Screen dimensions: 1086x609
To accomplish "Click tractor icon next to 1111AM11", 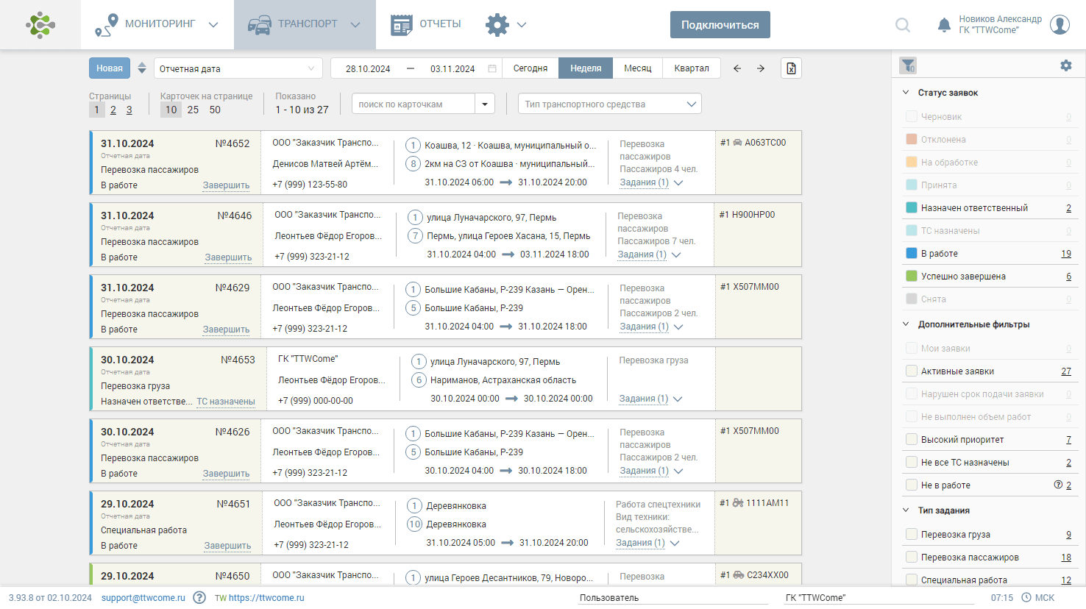I will coord(738,503).
